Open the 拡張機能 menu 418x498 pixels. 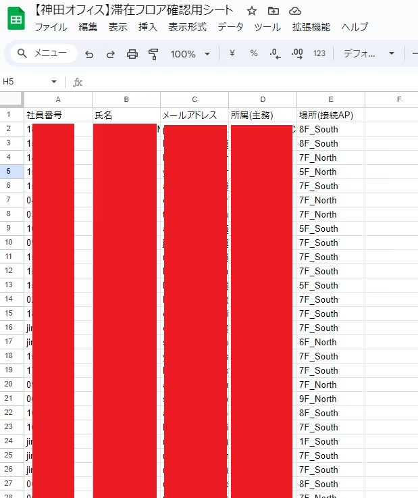click(311, 27)
